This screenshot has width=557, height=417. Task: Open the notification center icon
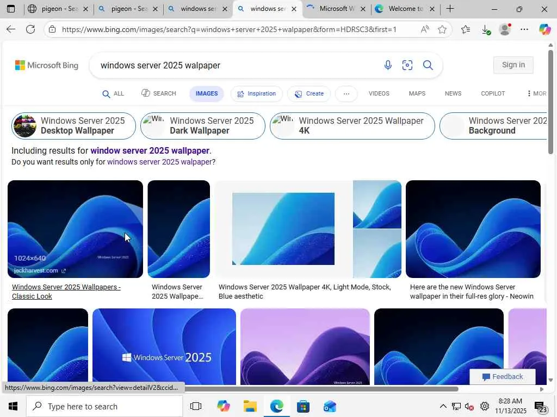click(540, 407)
